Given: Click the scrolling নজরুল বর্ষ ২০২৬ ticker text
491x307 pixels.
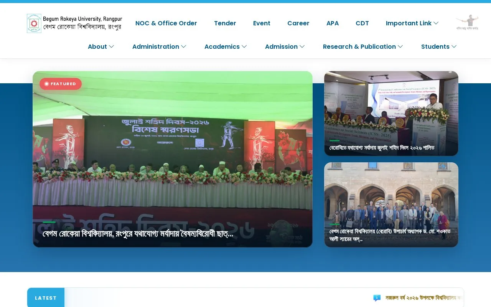Looking at the screenshot, I should pyautogui.click(x=424, y=298).
